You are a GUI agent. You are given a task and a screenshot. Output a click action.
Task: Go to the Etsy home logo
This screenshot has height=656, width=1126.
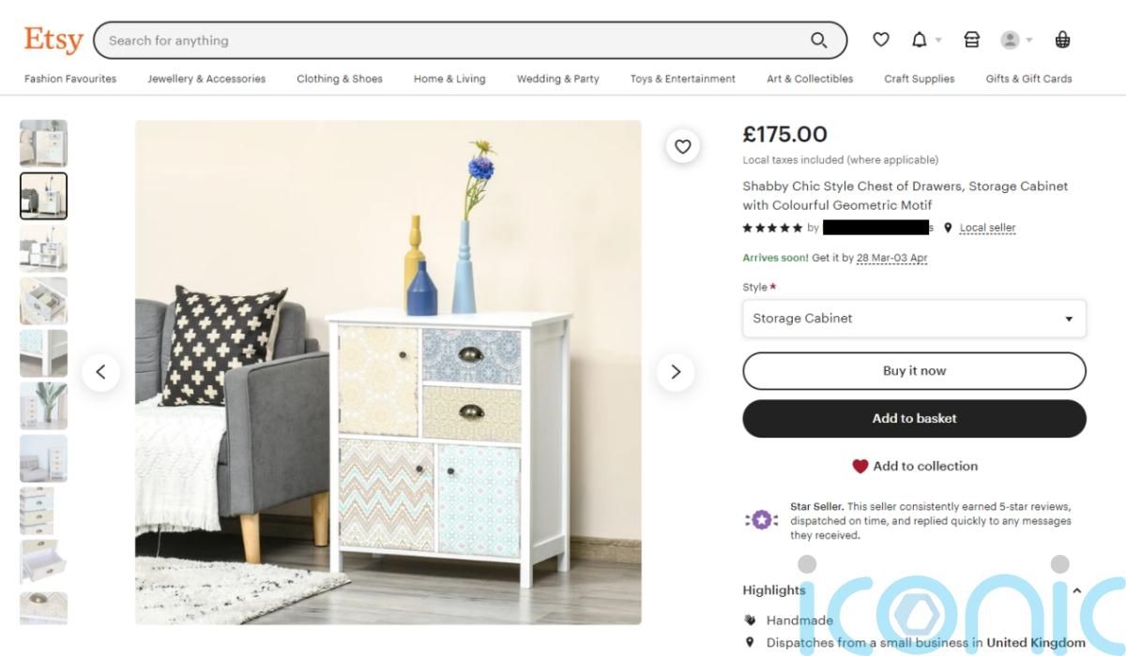point(53,40)
